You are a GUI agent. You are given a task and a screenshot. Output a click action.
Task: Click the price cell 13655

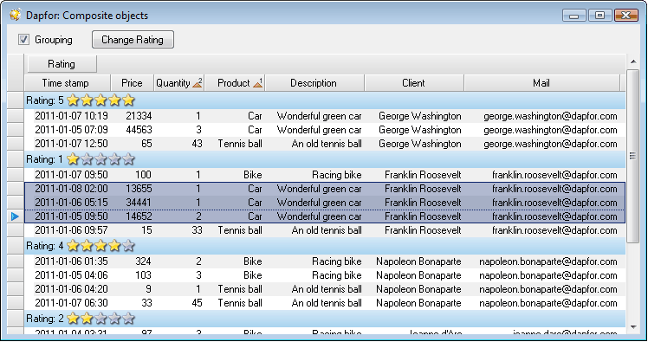coord(139,189)
